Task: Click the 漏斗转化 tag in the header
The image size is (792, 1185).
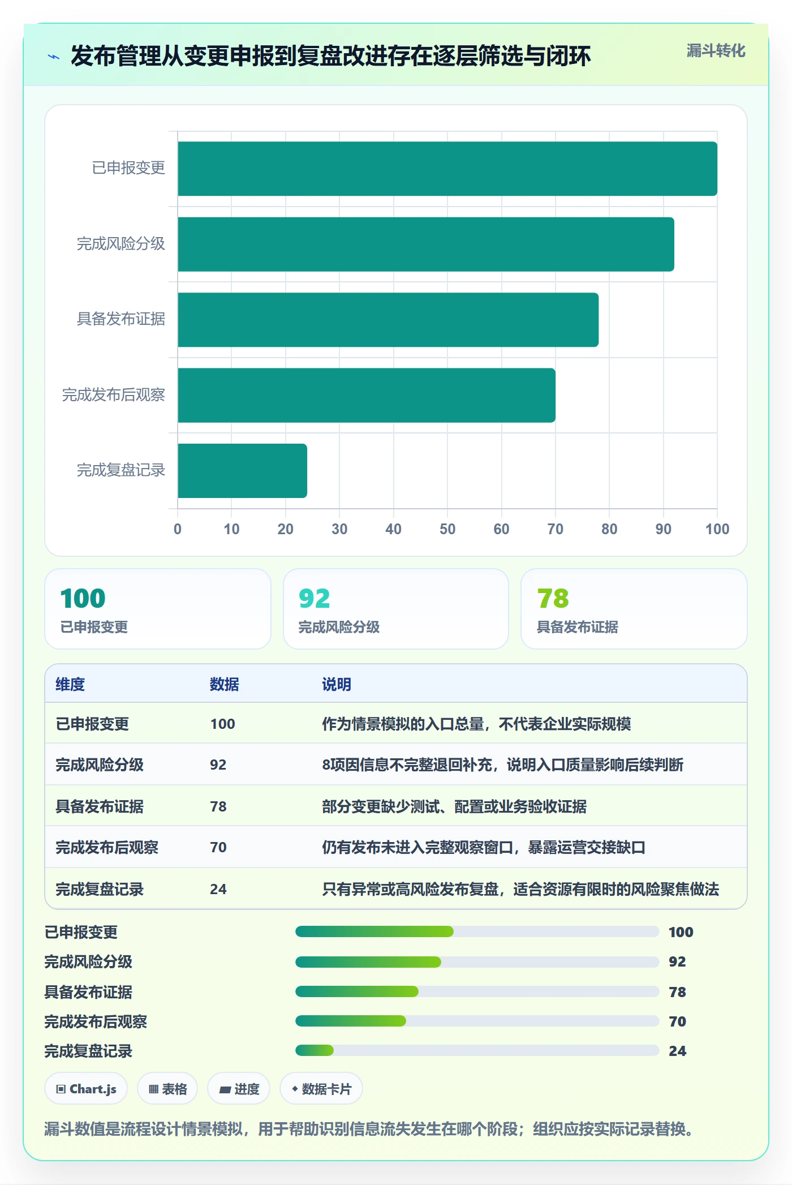Action: click(716, 51)
